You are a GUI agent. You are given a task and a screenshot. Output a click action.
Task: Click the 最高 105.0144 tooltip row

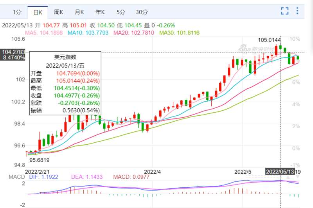click(x=65, y=81)
